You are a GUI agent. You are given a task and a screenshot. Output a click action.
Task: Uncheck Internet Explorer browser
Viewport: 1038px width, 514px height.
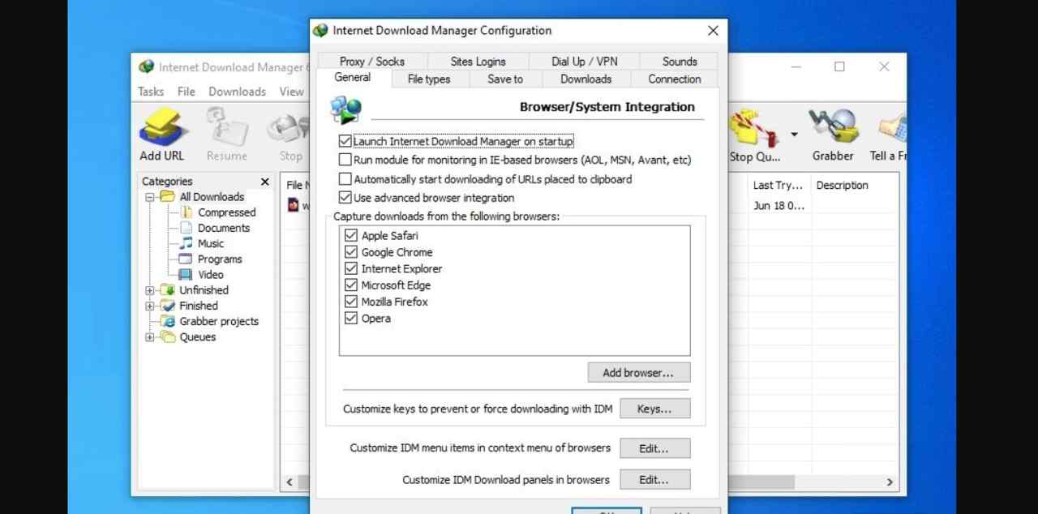(x=351, y=268)
